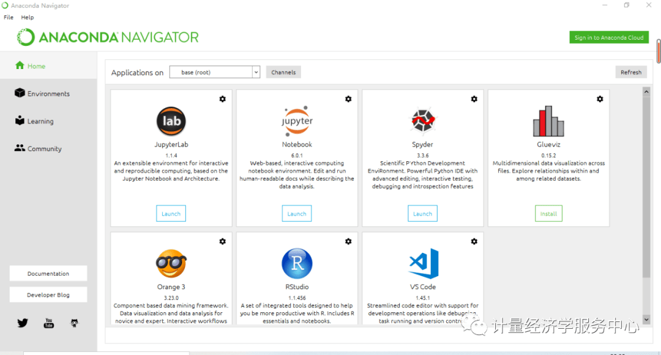The width and height of the screenshot is (661, 355).
Task: Refresh the applications list
Action: point(630,72)
